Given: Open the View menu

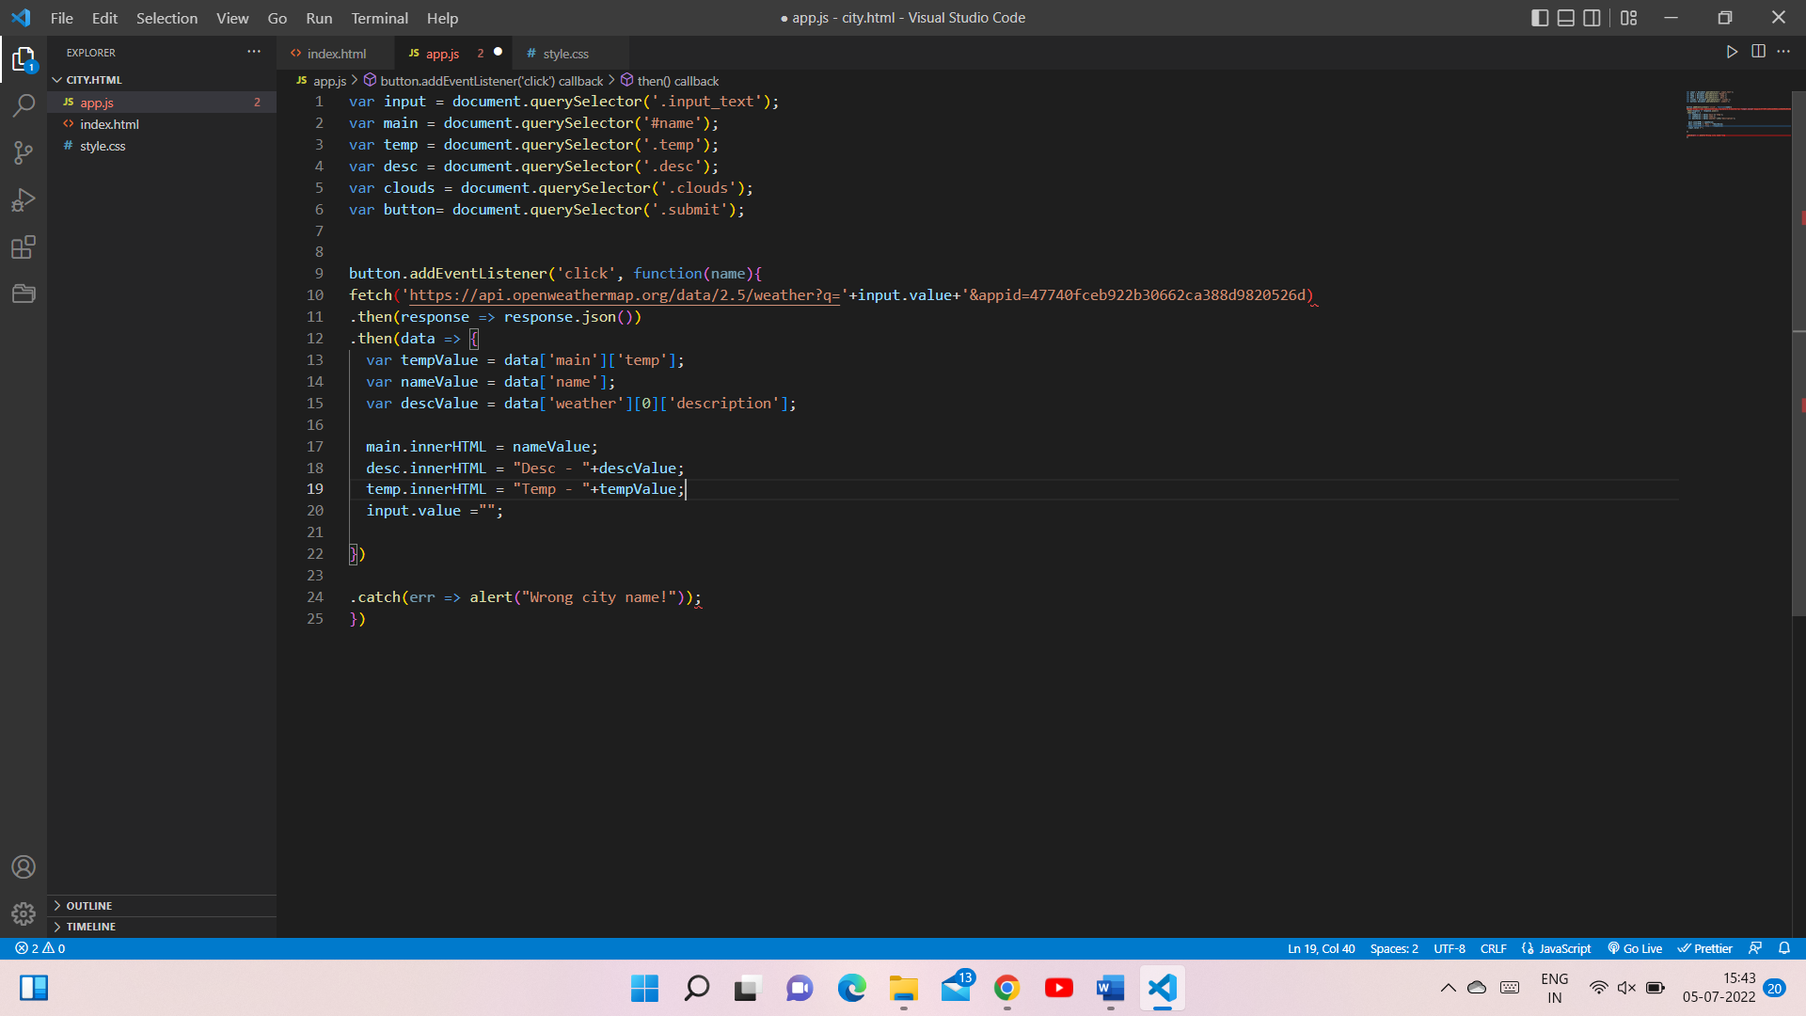Looking at the screenshot, I should click(x=232, y=18).
